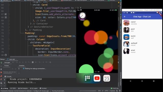Toggle code fold marker at line 77

[x=9, y=46]
